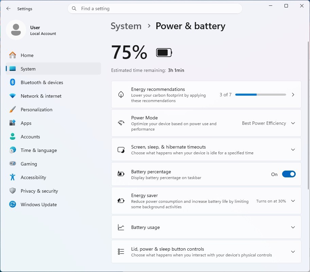Expand the Battery usage chevron

[x=293, y=227]
